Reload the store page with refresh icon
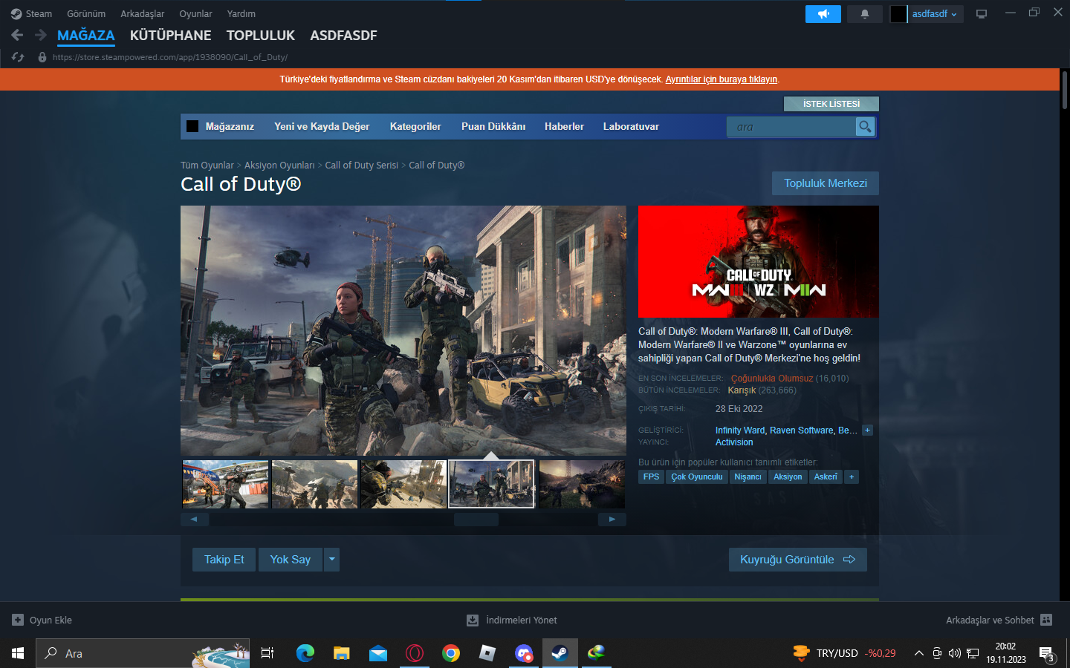 point(18,57)
